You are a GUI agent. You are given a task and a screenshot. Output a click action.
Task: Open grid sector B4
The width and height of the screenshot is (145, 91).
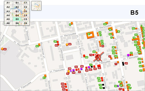[x=17, y=15]
